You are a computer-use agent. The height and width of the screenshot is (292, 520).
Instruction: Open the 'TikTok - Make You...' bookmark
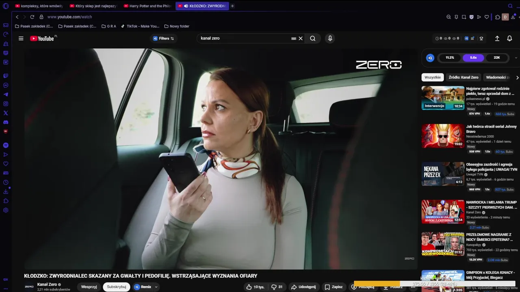[x=140, y=26]
